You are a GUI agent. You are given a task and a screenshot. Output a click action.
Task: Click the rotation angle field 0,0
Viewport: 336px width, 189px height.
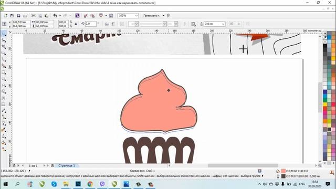click(90, 24)
